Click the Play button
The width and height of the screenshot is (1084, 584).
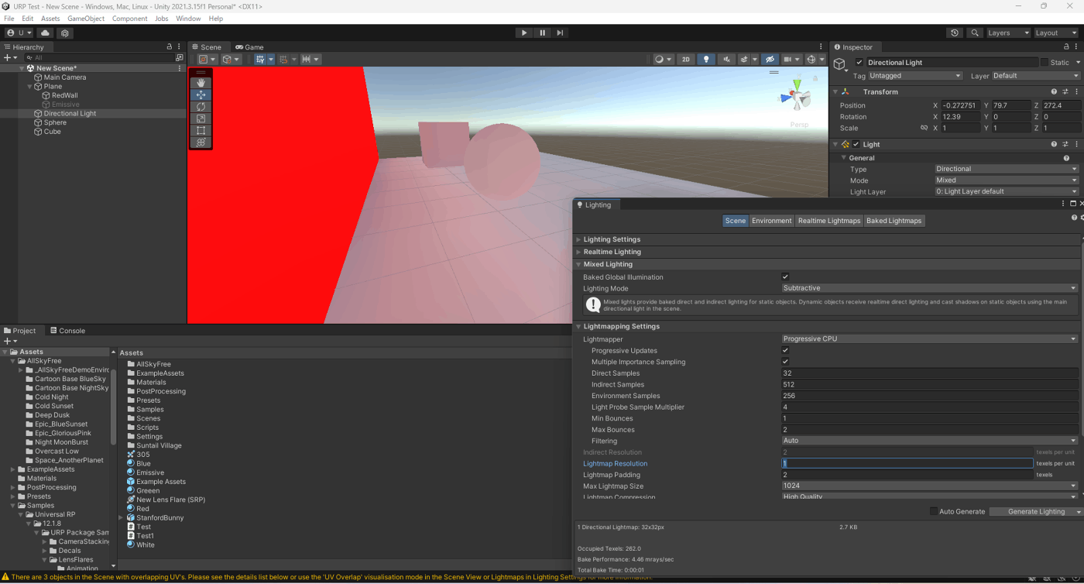(524, 33)
